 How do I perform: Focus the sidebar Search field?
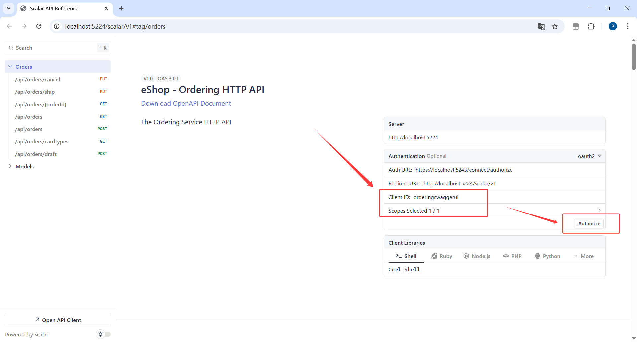coord(58,48)
